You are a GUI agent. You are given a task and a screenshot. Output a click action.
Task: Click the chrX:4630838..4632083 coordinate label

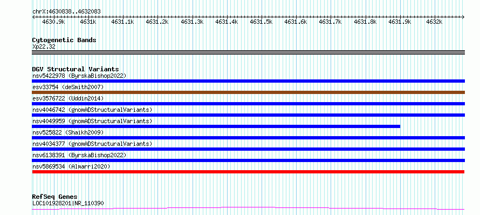coord(66,12)
